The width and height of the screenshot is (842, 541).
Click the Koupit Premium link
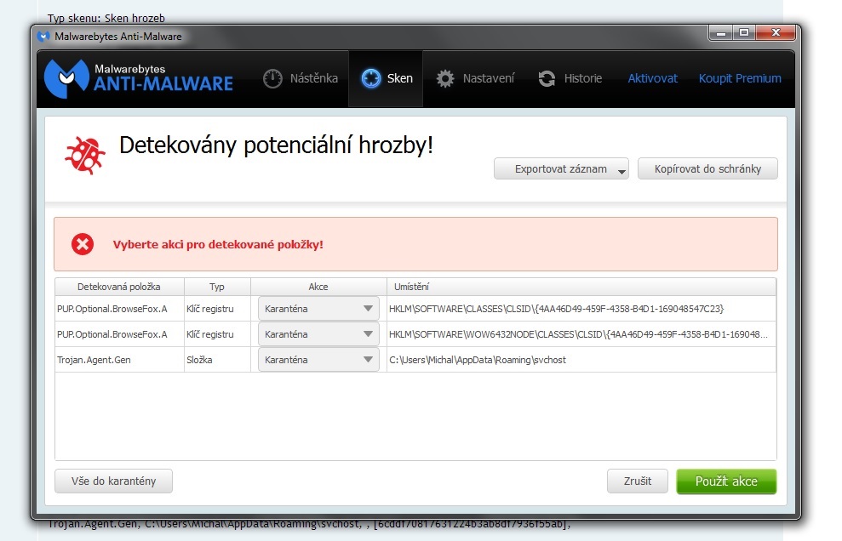pyautogui.click(x=740, y=78)
